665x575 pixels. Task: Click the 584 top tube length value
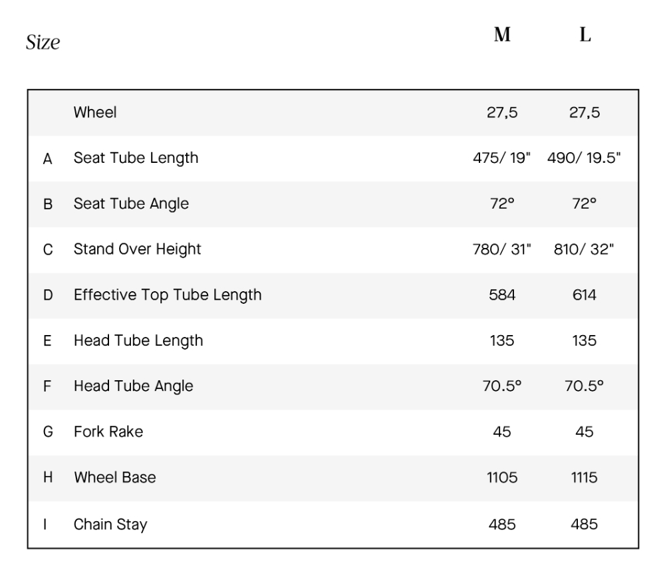click(502, 294)
